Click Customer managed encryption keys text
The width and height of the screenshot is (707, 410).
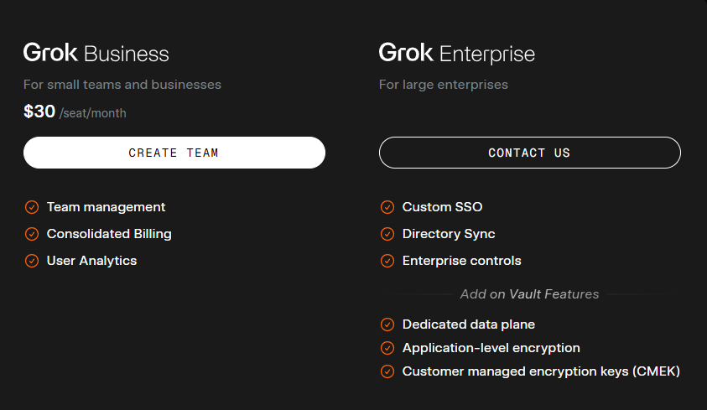pyautogui.click(x=541, y=371)
